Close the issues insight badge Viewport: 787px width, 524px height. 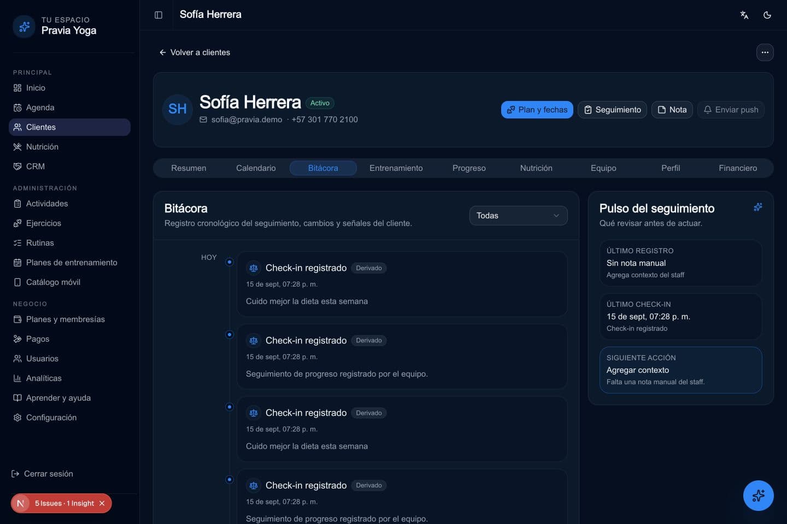tap(102, 503)
